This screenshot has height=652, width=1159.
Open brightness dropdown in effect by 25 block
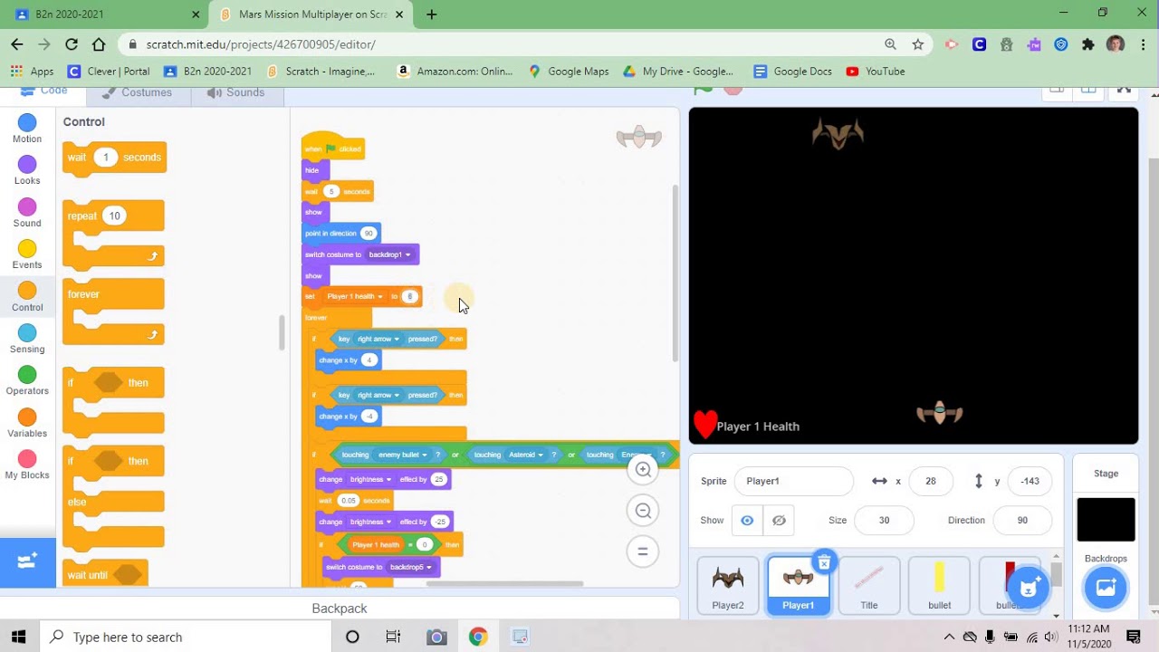[370, 479]
